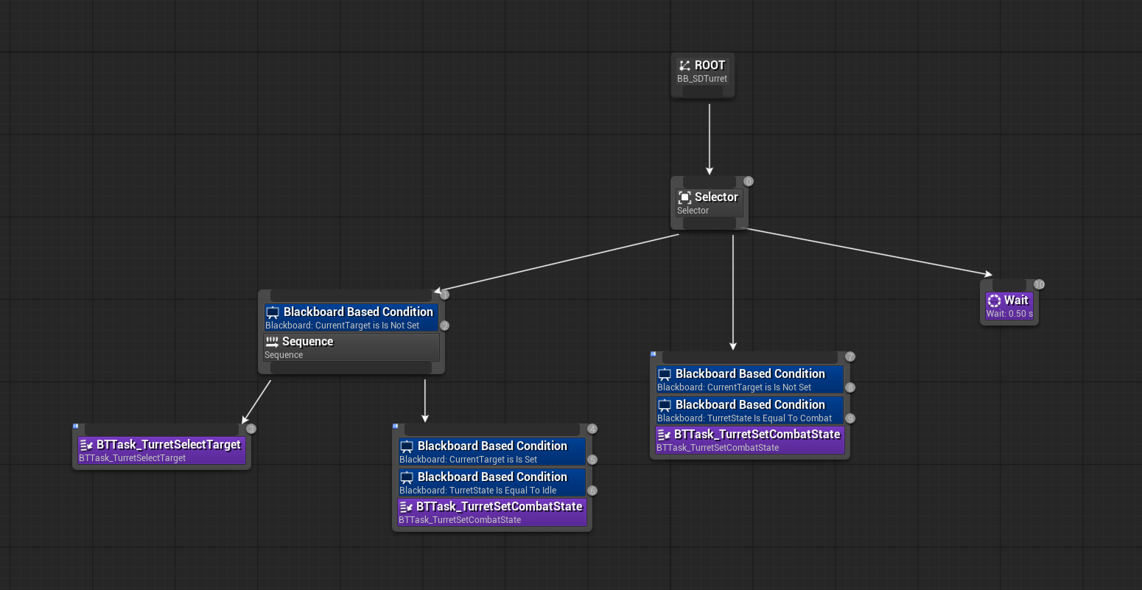Click execution index badge 10 on Wait node

[x=1039, y=284]
